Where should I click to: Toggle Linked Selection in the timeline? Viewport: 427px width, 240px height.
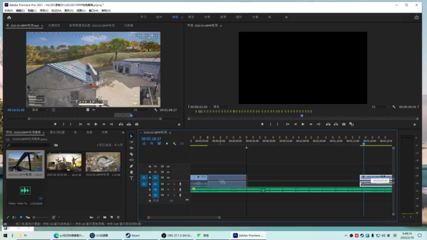[x=159, y=143]
